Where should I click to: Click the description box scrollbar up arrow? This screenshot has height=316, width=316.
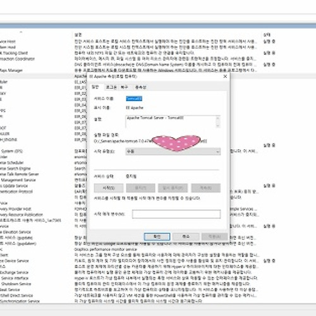pos(218,118)
